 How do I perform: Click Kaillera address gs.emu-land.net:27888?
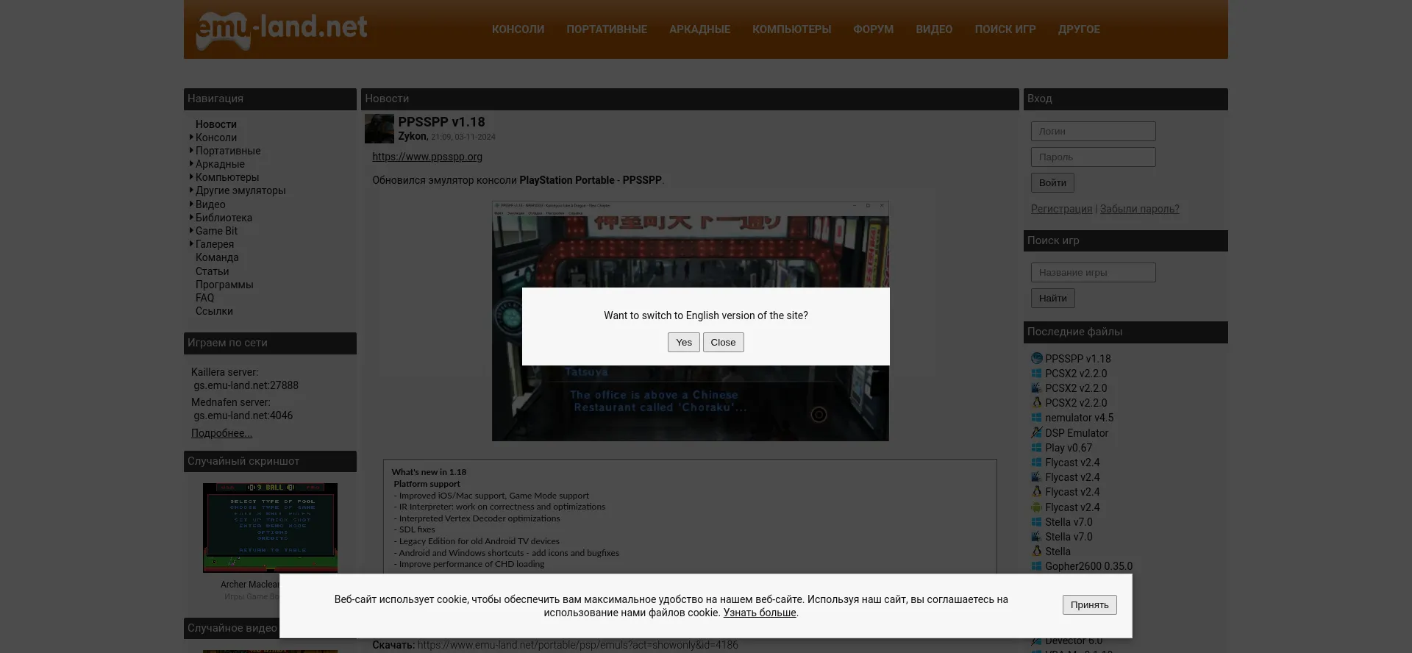(246, 385)
